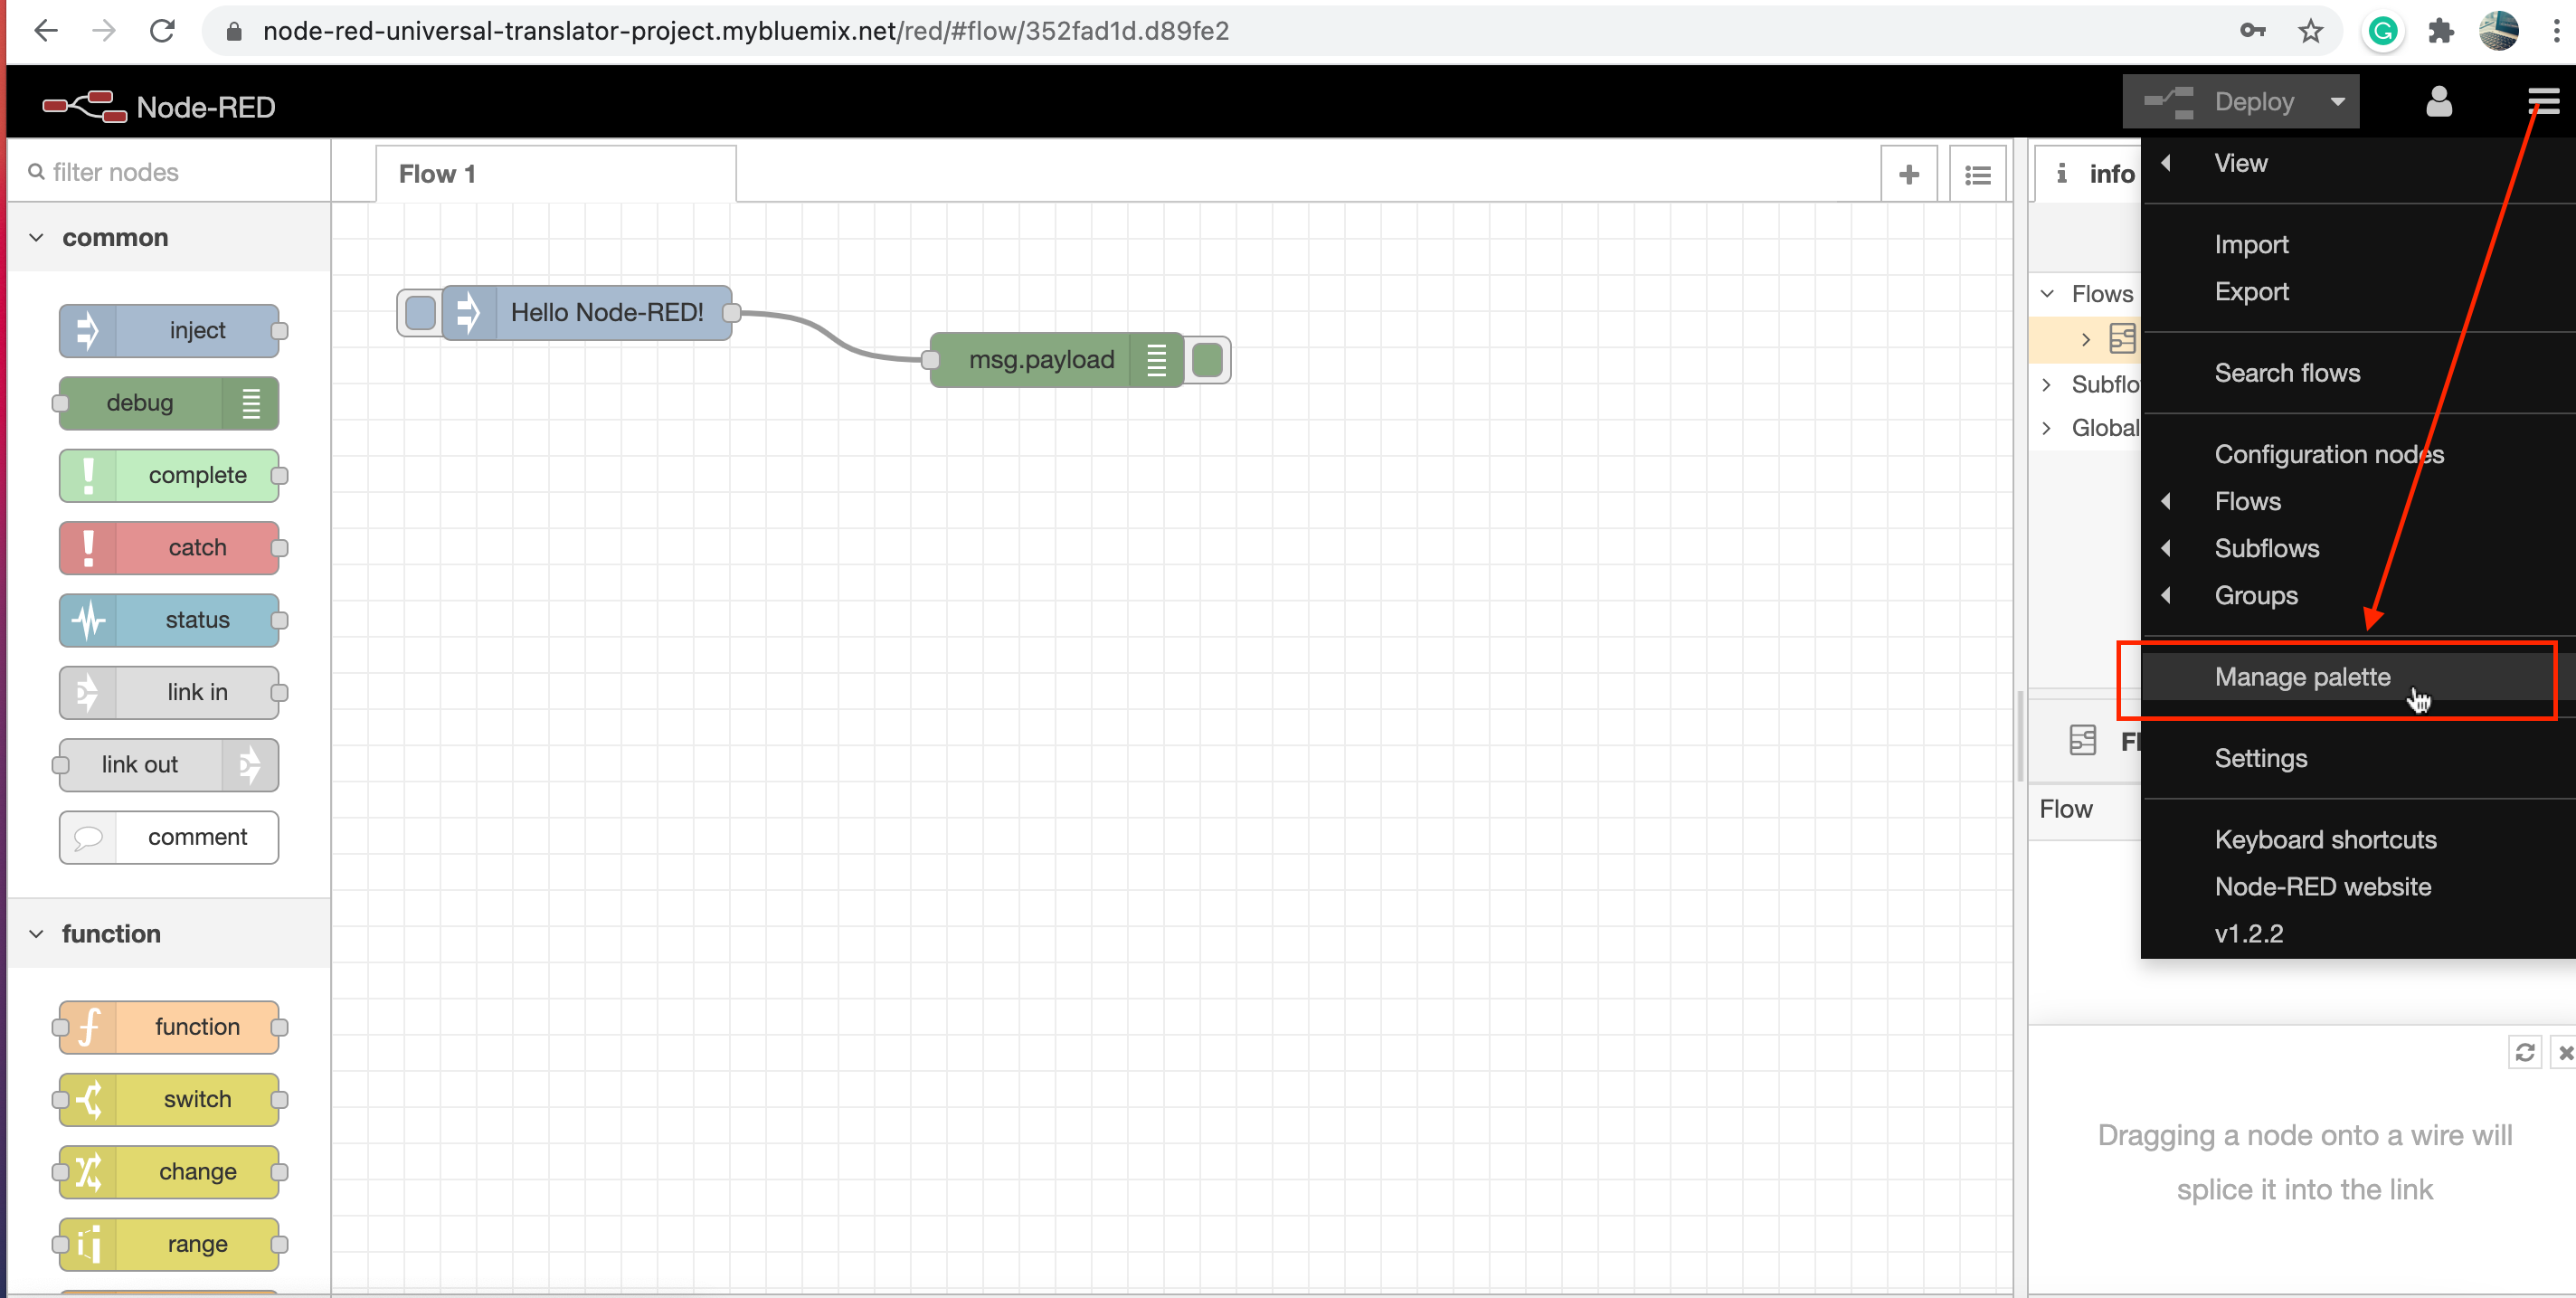Click the add new flow plus icon
Image resolution: width=2576 pixels, height=1298 pixels.
1908,174
